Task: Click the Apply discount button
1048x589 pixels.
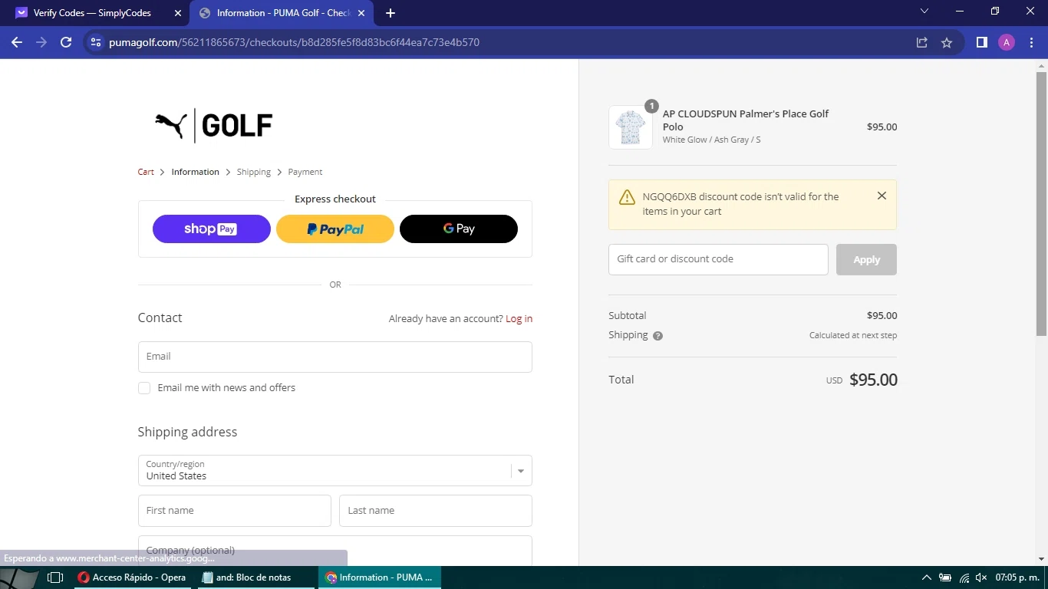Action: pos(866,259)
